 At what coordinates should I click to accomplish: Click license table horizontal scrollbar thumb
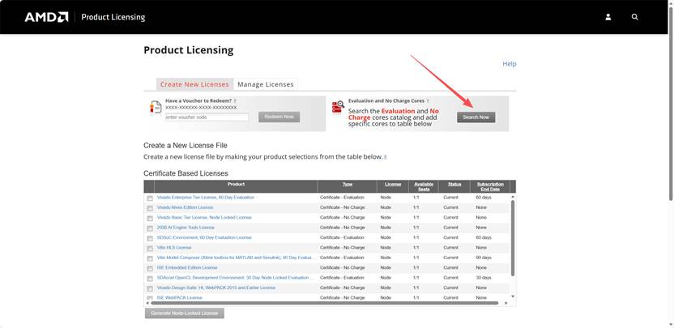pyautogui.click(x=325, y=303)
